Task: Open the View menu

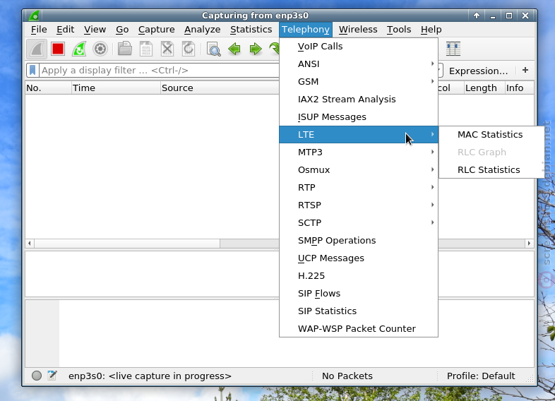Action: point(95,30)
